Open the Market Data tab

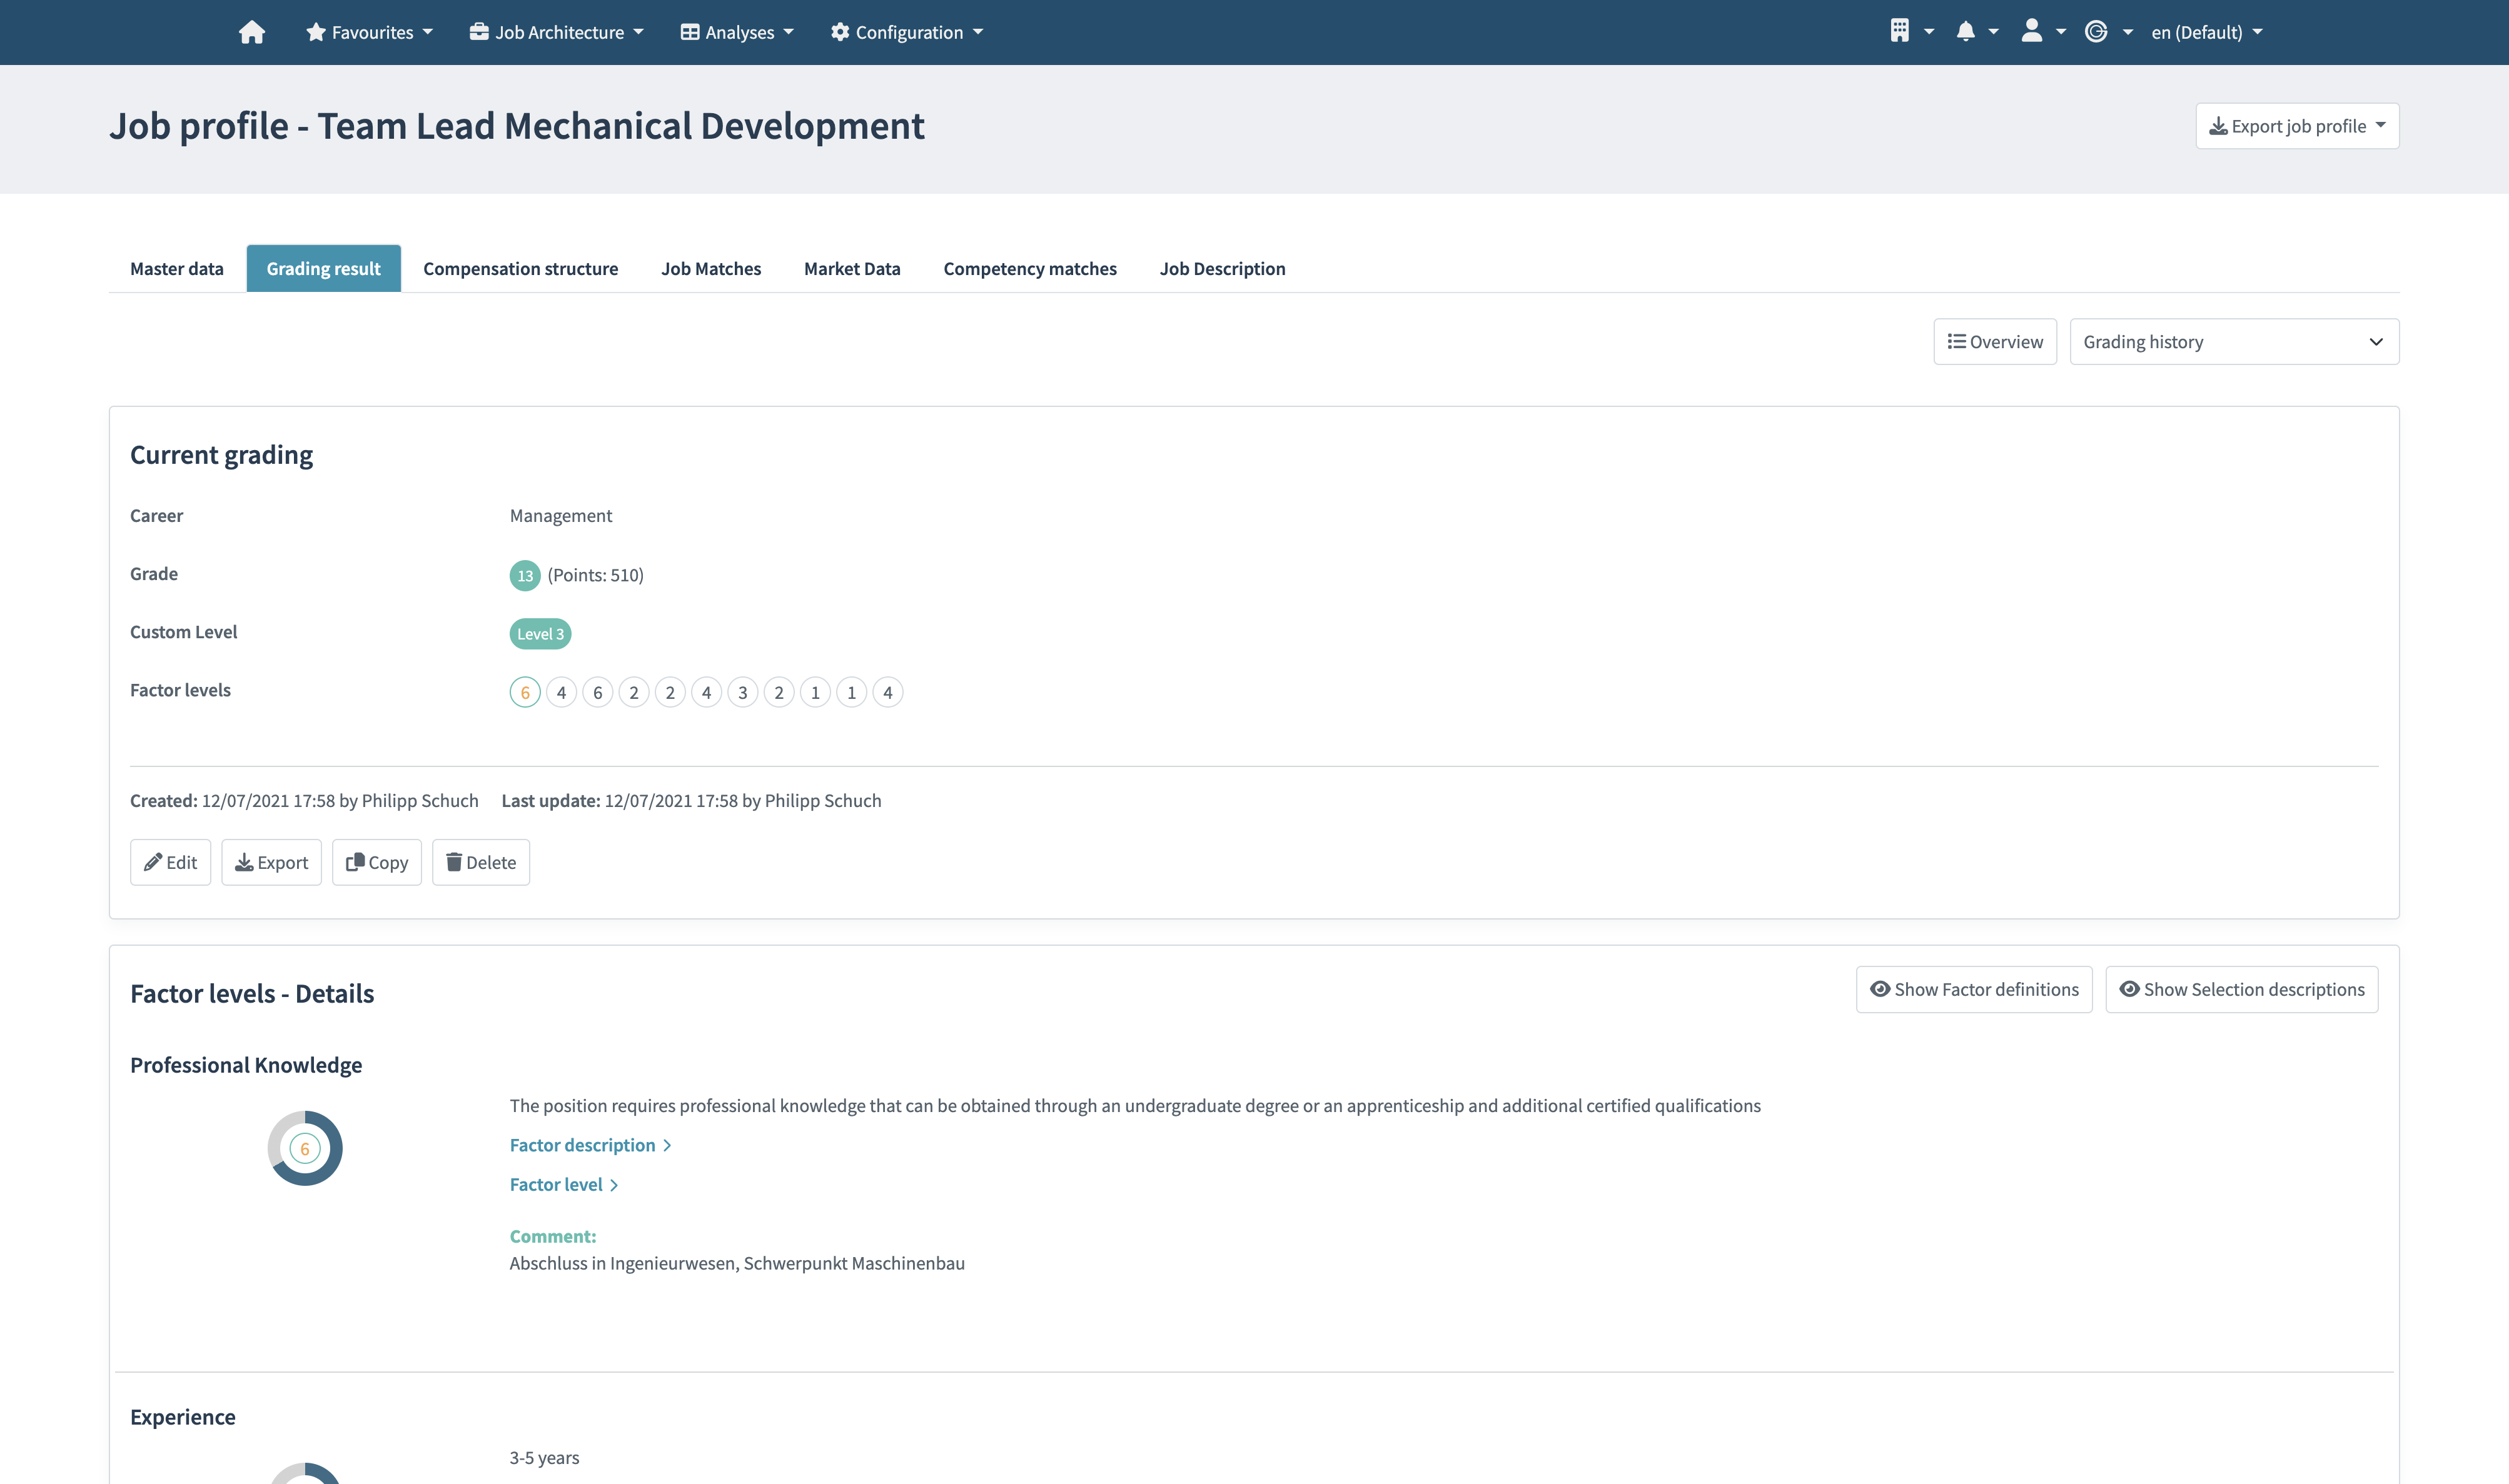point(851,268)
